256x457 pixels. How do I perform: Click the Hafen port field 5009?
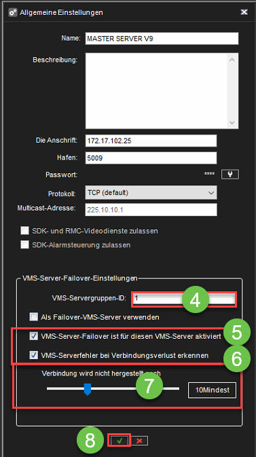pyautogui.click(x=151, y=158)
